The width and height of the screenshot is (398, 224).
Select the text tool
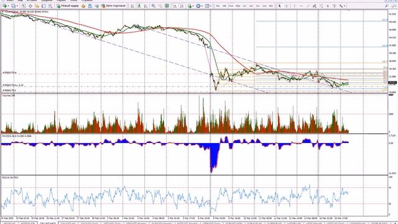point(328,6)
